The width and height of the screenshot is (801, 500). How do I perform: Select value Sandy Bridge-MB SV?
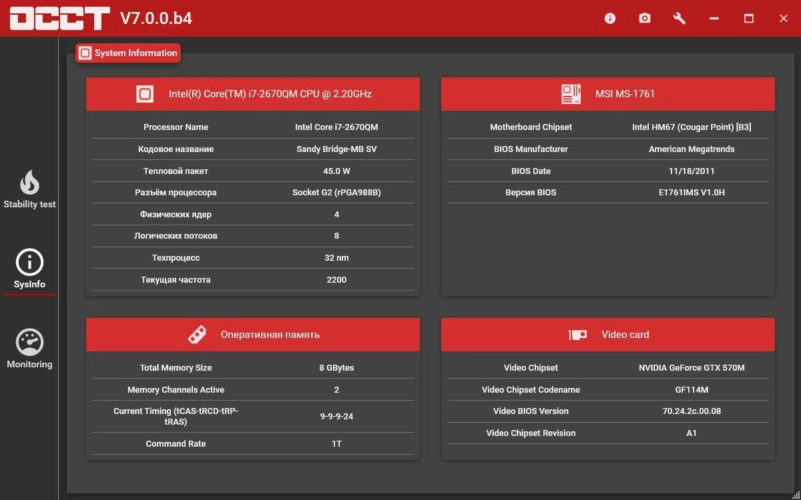coord(336,149)
